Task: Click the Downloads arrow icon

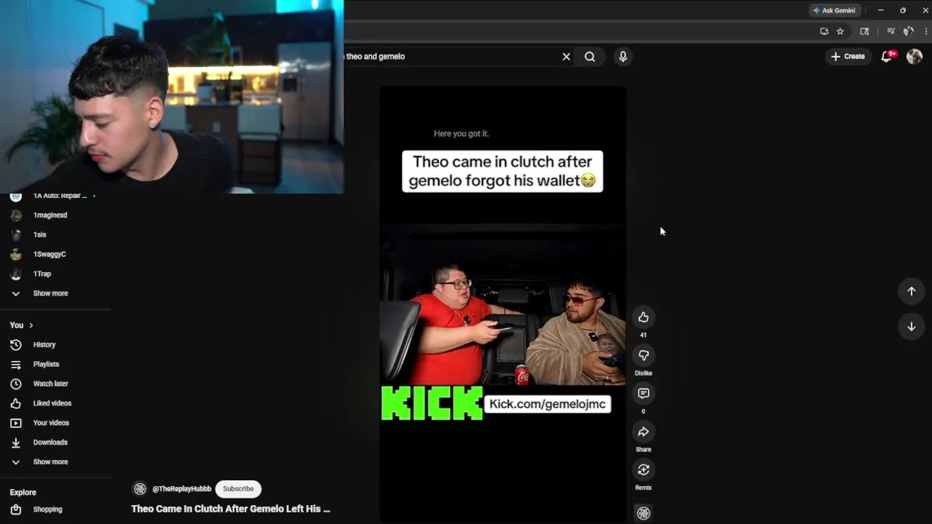Action: tap(16, 442)
